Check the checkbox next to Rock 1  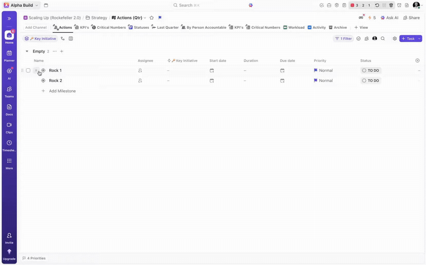tap(28, 70)
